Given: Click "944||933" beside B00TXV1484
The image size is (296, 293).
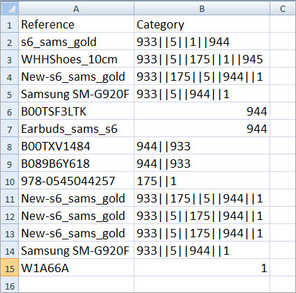Looking at the screenshot, I should [x=202, y=146].
